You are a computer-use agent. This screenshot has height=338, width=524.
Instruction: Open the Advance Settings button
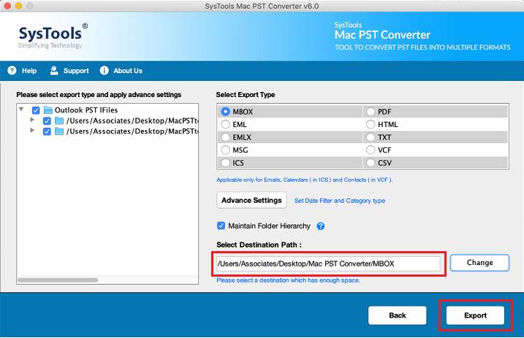(251, 200)
